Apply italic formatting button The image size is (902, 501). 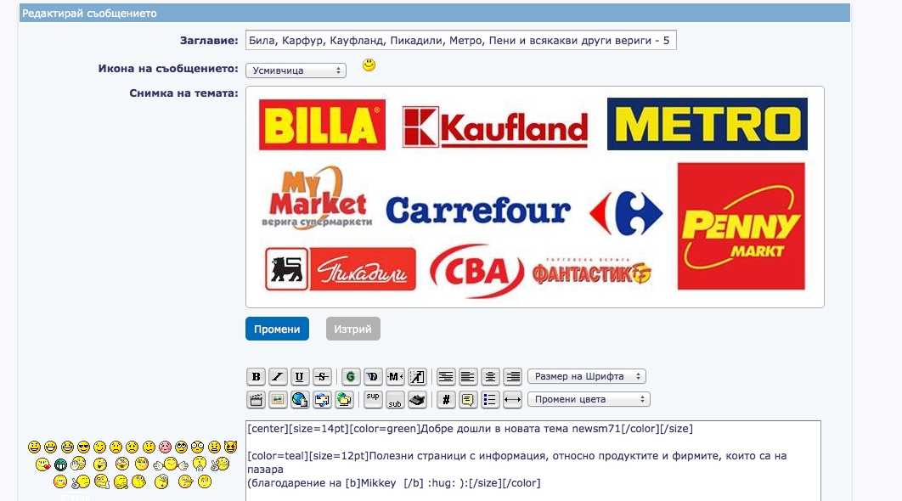(278, 376)
